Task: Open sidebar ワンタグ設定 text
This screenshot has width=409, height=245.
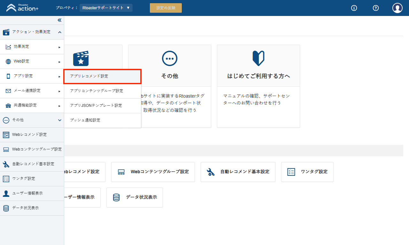Action: coord(24,179)
